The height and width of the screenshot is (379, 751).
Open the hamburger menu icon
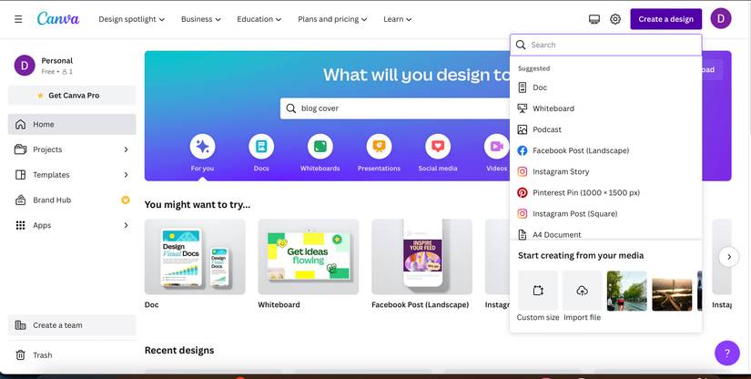(18, 19)
